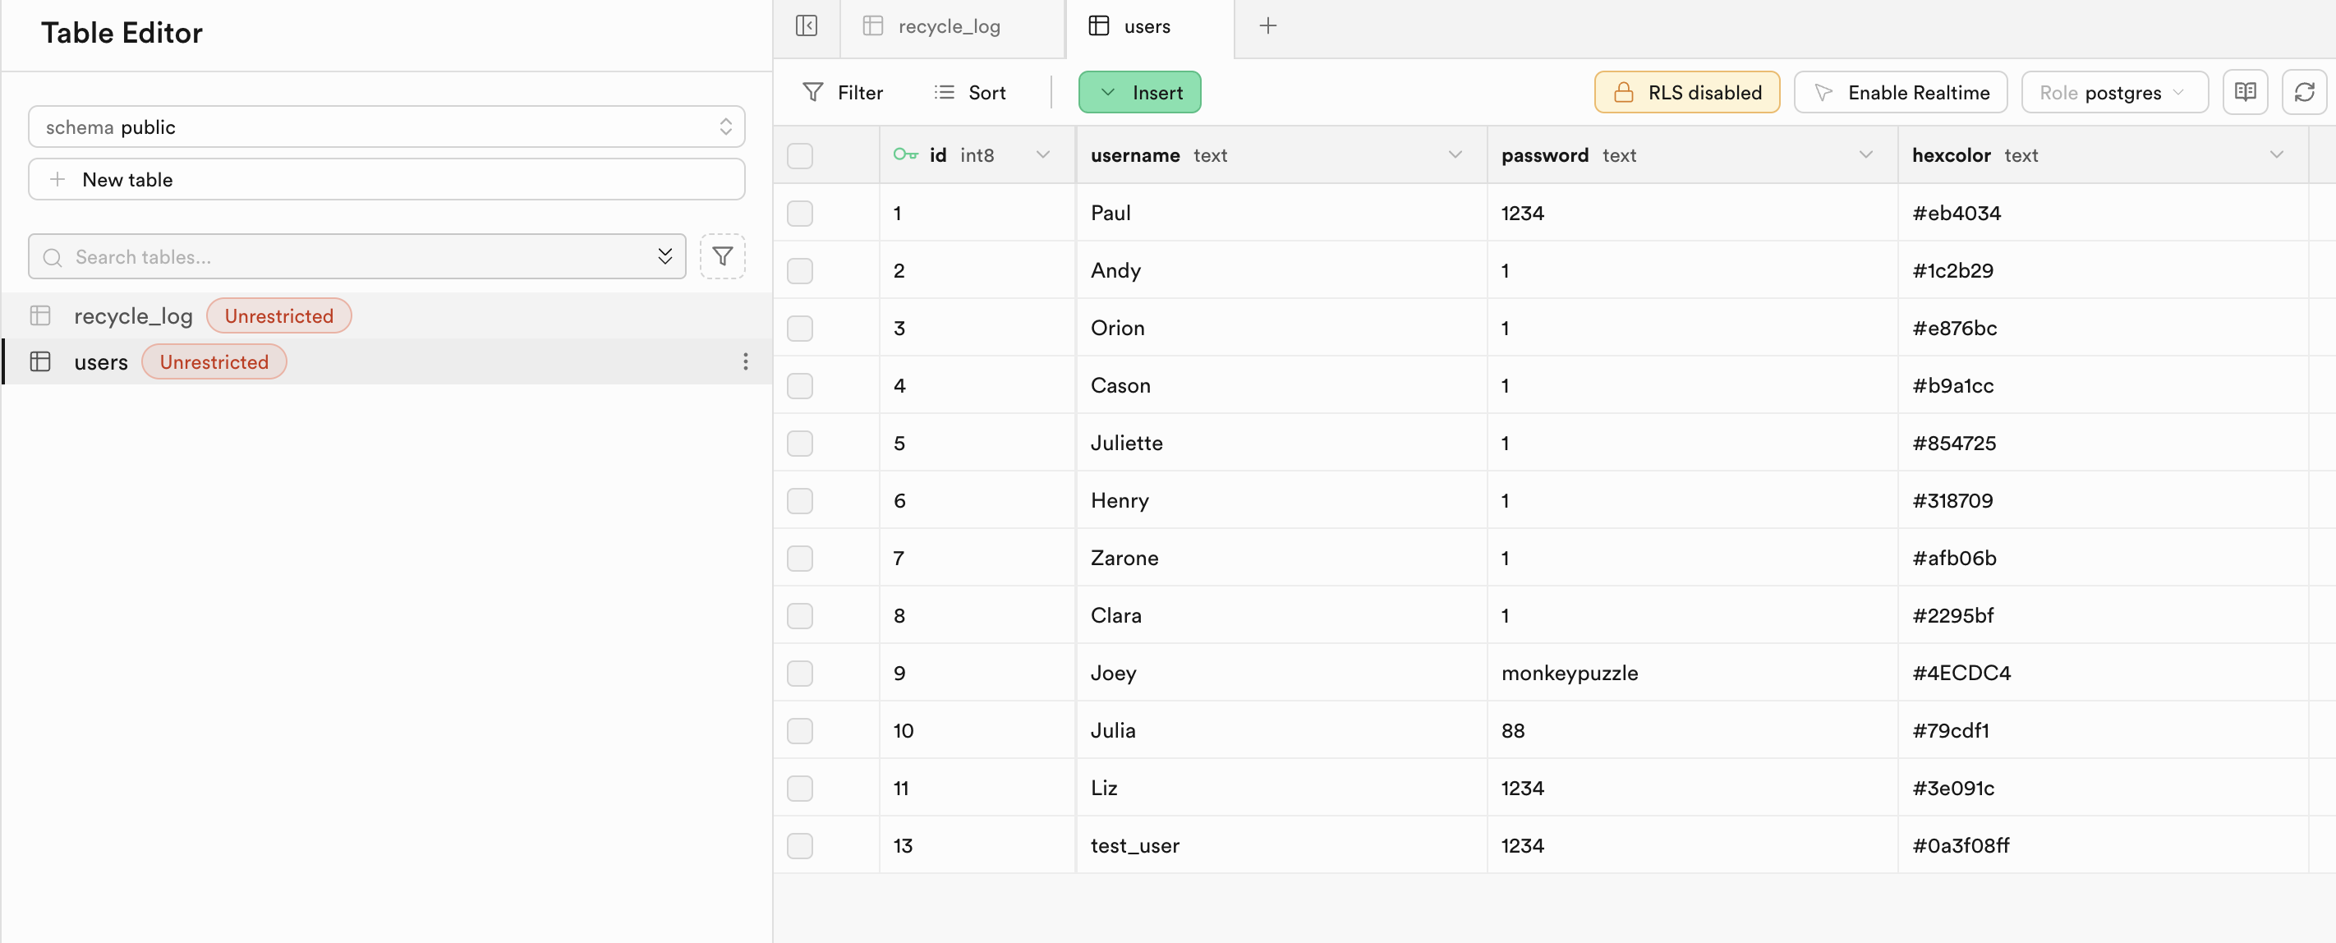
Task: Select the checkbox for the Paul row
Action: pos(800,213)
